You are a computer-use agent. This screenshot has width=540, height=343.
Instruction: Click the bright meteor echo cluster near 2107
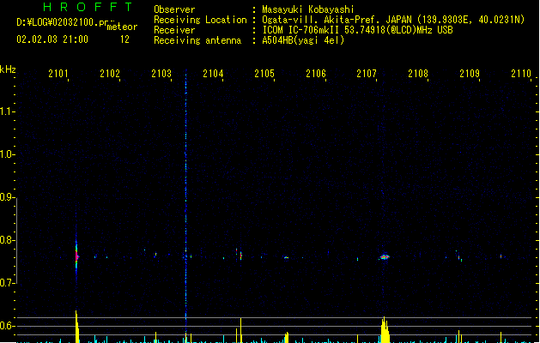385,256
